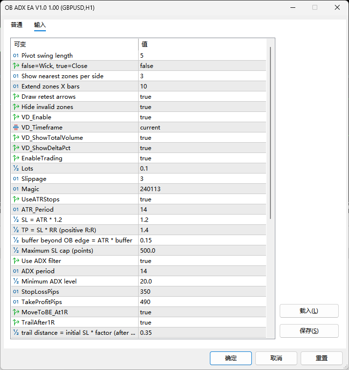349x370 pixels.
Task: Click the integer icon beside Pivot swing length
Action: tap(16, 56)
